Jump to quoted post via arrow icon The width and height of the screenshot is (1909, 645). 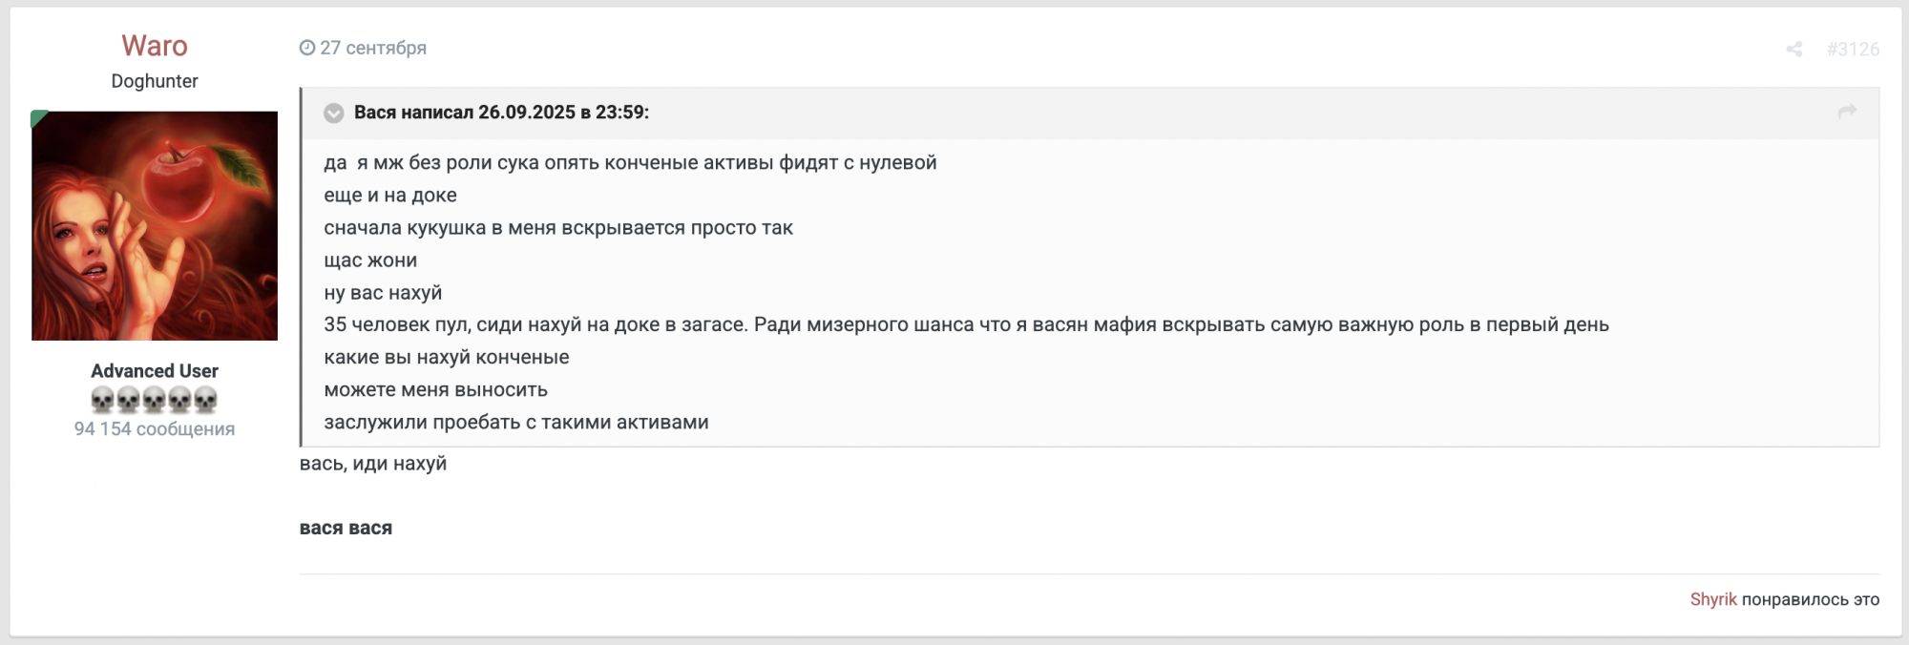click(1847, 112)
